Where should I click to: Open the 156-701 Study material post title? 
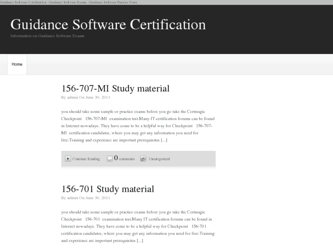coord(108,189)
